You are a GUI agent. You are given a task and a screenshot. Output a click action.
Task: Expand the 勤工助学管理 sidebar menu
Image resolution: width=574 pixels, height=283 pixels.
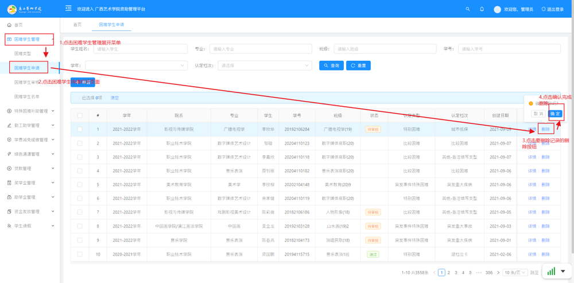coord(30,126)
